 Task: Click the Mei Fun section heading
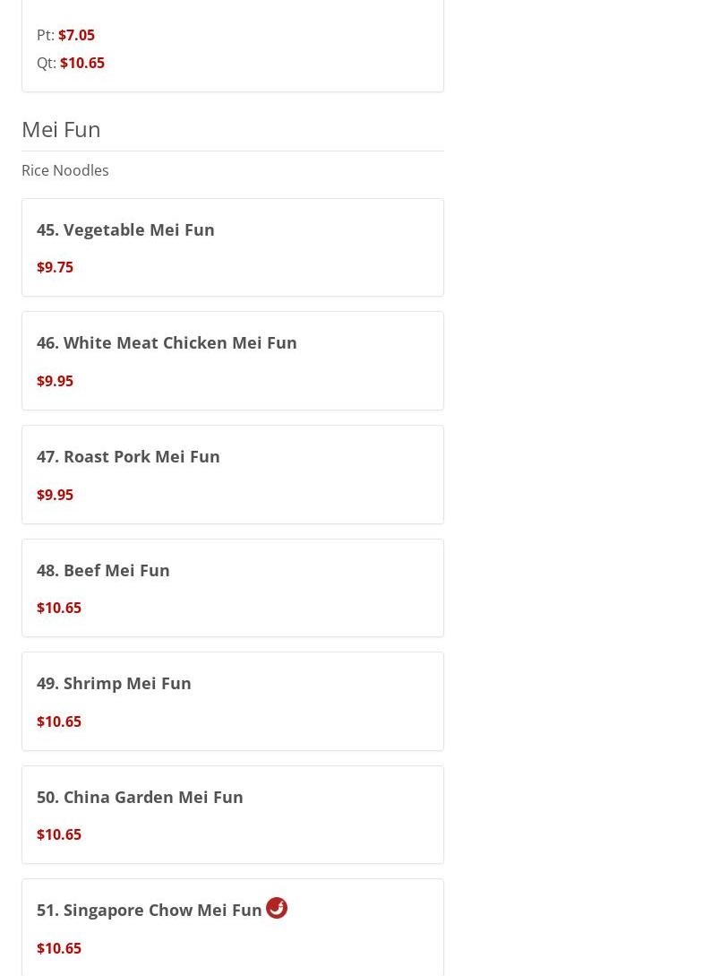pos(61,129)
